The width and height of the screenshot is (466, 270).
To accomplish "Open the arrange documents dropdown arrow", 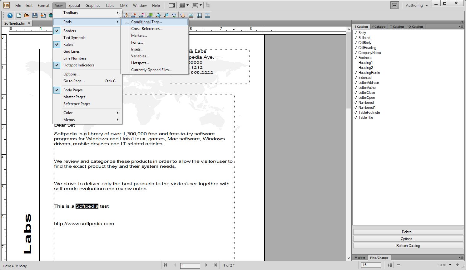I will (187, 5).
